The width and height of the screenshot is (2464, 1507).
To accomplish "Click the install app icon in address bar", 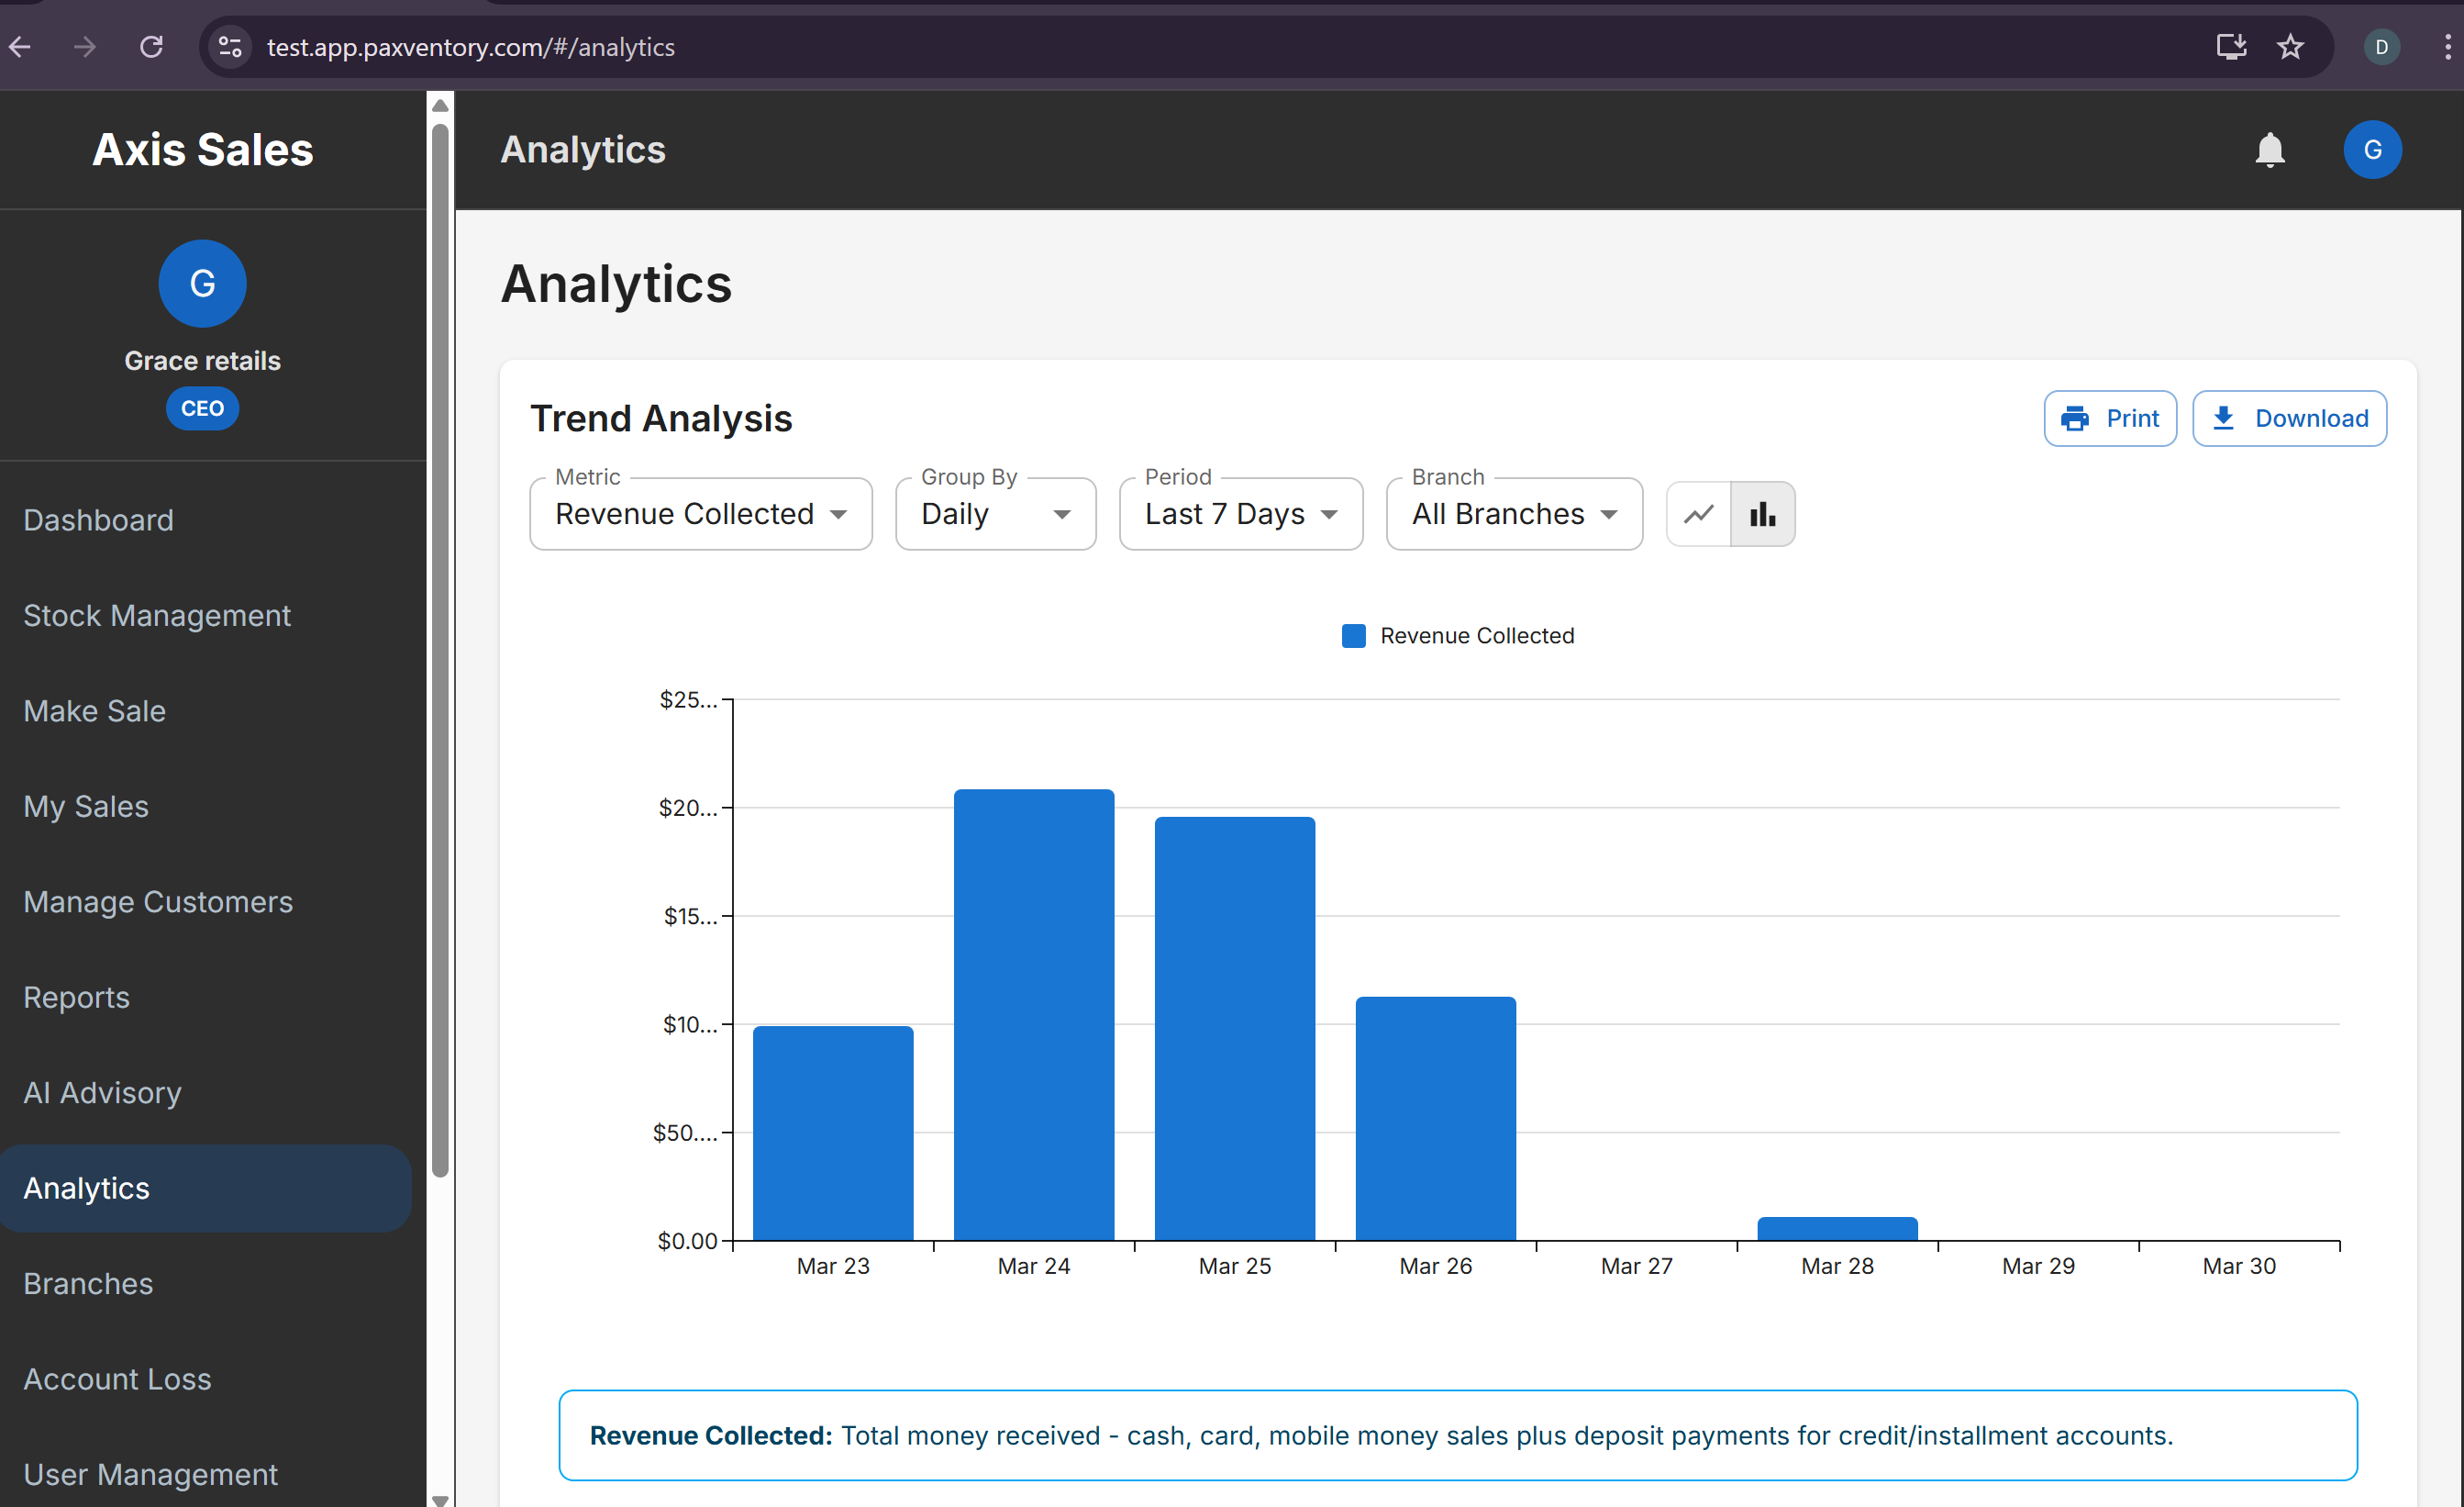I will point(2230,47).
